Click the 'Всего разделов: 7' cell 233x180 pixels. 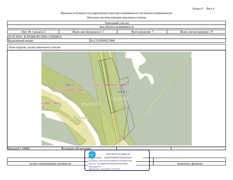click(142, 32)
